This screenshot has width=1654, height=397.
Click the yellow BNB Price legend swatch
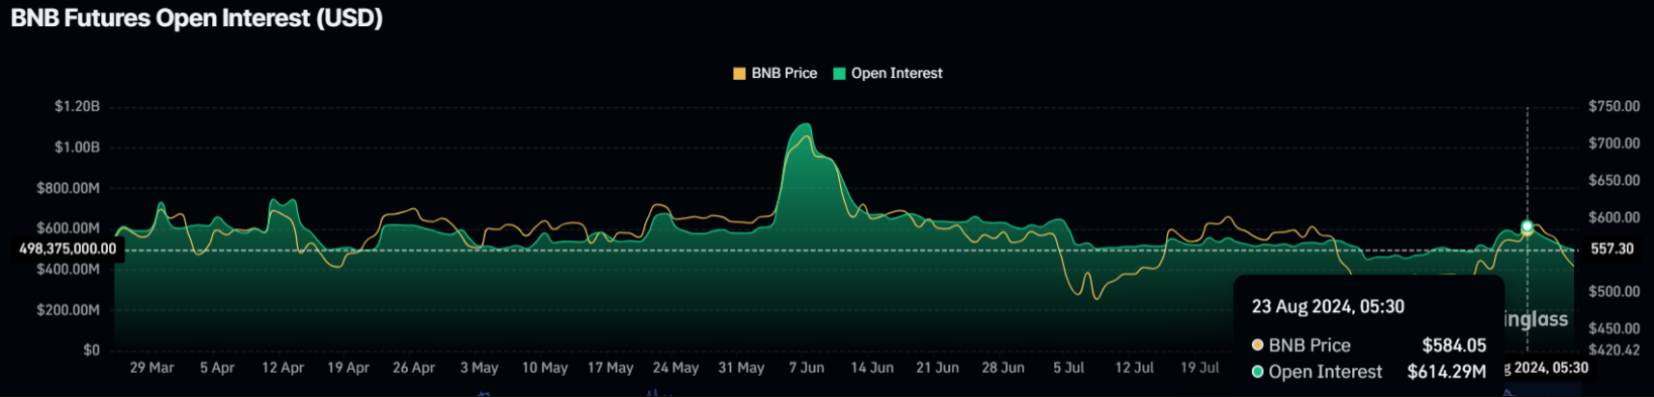click(x=740, y=73)
